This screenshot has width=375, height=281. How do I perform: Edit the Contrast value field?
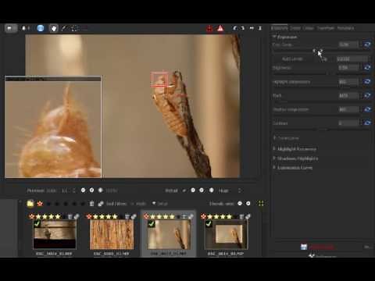click(x=348, y=123)
